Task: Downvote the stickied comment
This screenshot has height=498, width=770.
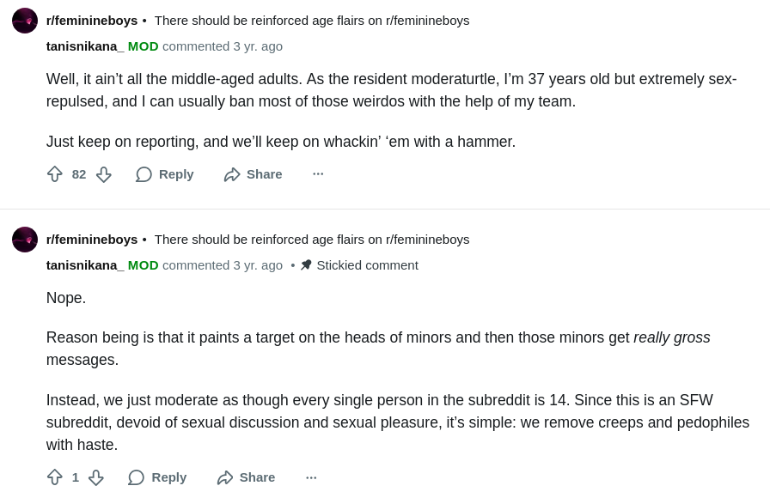Action: coord(96,477)
